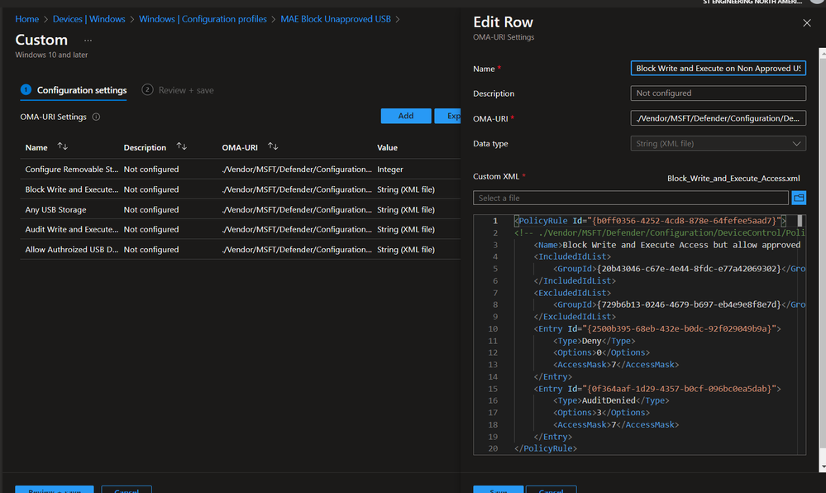This screenshot has width=826, height=493.
Task: Select the Allow Authroized USB D... row
Action: [241, 250]
